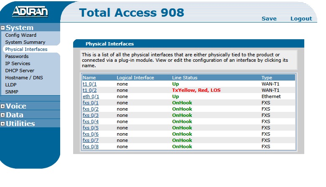Click the ADTRAN logo

pyautogui.click(x=30, y=12)
